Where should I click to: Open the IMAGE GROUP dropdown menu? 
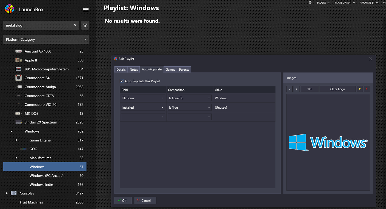pyautogui.click(x=344, y=2)
